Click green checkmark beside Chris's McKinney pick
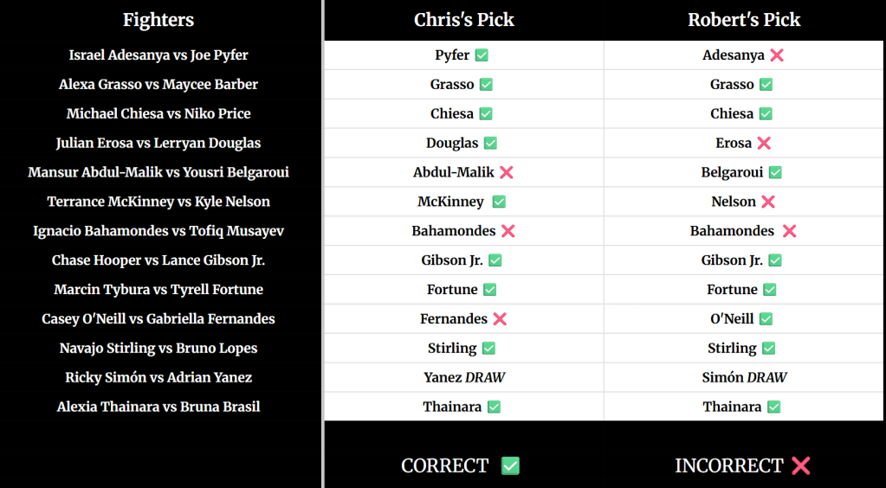The height and width of the screenshot is (488, 886). click(499, 202)
